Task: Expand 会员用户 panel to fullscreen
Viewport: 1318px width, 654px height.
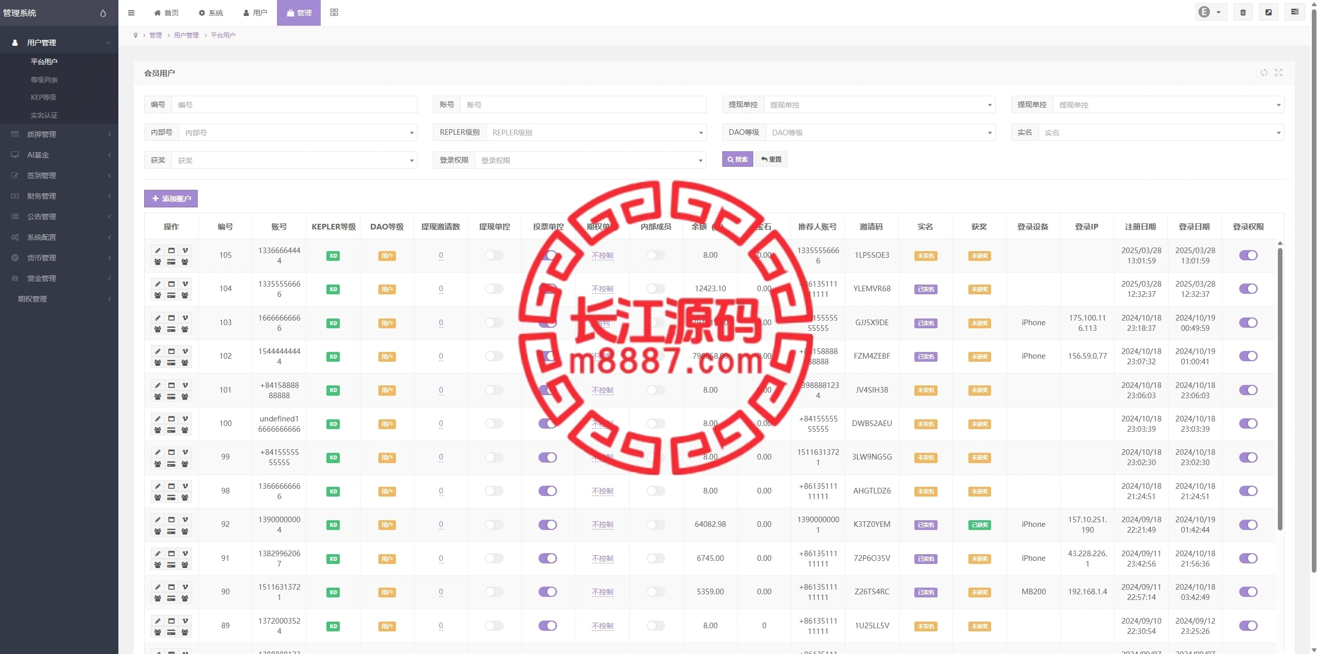Action: [1278, 73]
